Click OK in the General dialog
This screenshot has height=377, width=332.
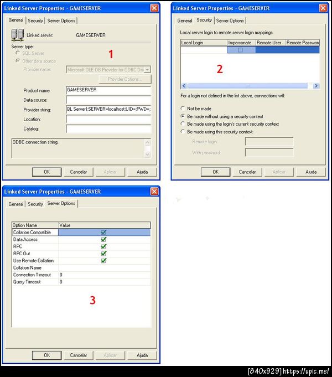(x=46, y=172)
